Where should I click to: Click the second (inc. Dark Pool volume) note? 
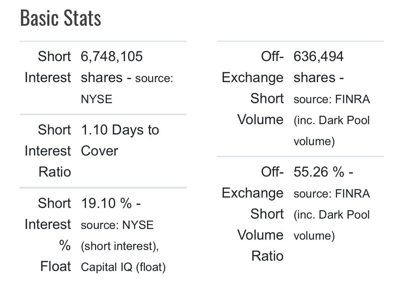tap(332, 225)
